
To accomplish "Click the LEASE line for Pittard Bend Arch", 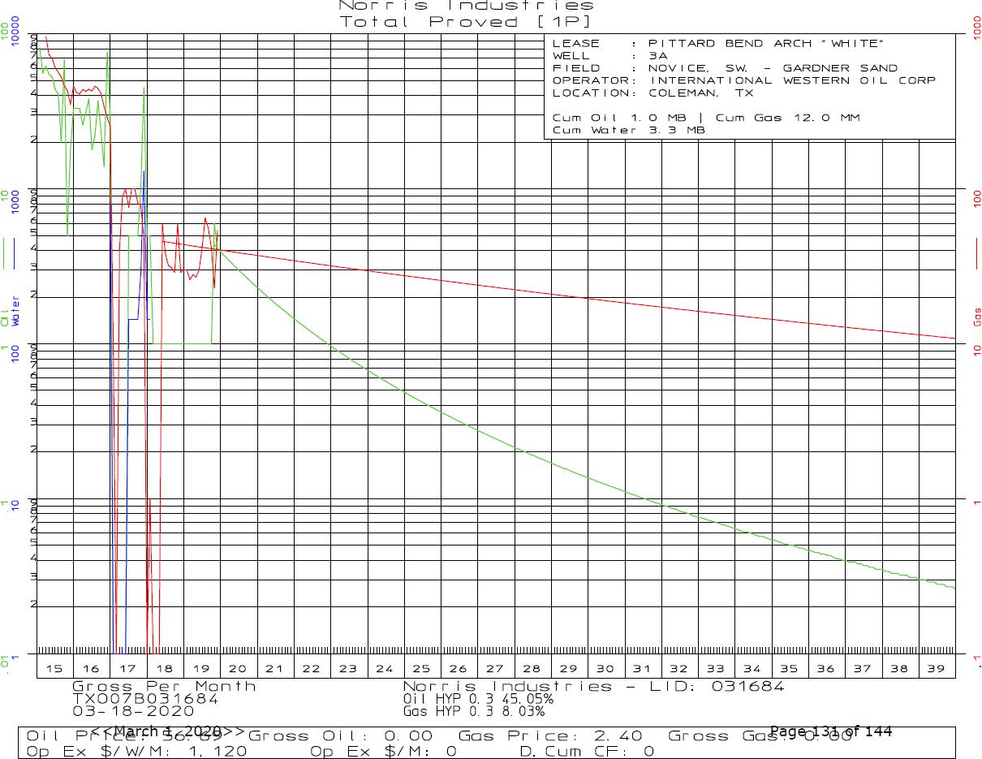I will click(717, 44).
